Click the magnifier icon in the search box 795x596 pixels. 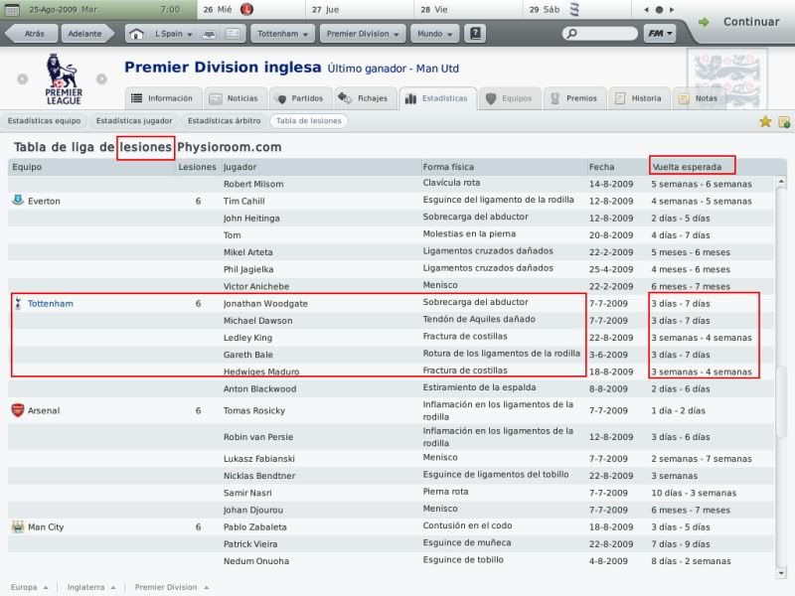point(572,34)
